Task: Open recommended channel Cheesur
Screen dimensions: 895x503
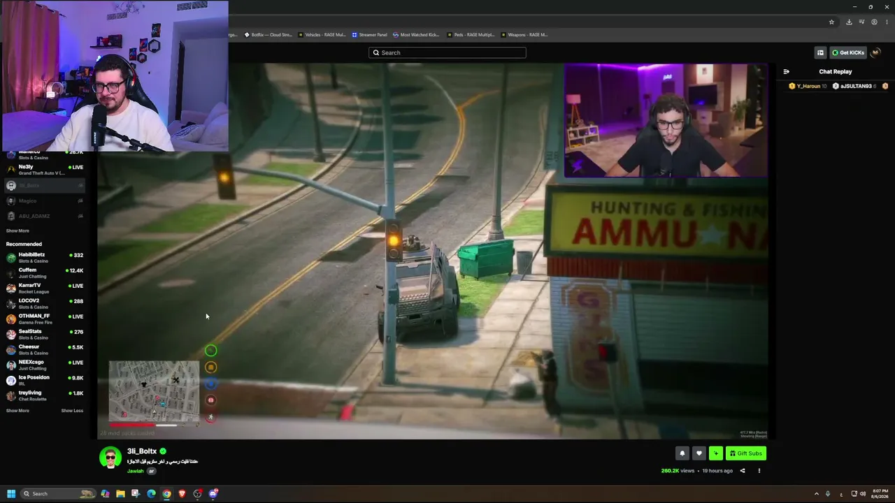Action: click(45, 349)
